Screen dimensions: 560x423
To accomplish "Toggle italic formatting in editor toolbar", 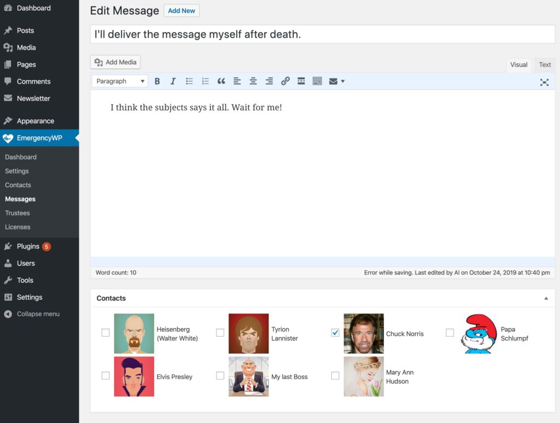I will click(173, 81).
